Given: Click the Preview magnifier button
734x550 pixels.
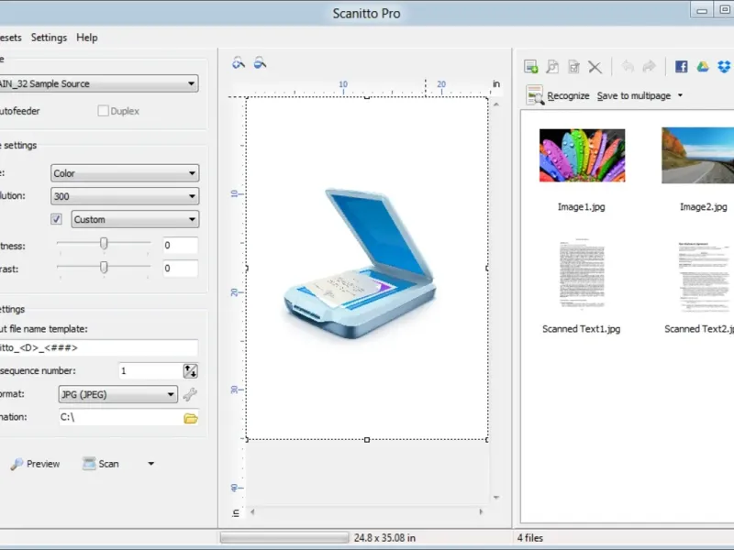Looking at the screenshot, I should 35,464.
